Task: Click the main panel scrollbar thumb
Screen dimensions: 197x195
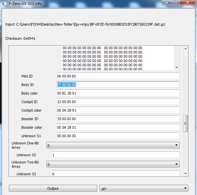Action: (x=186, y=123)
